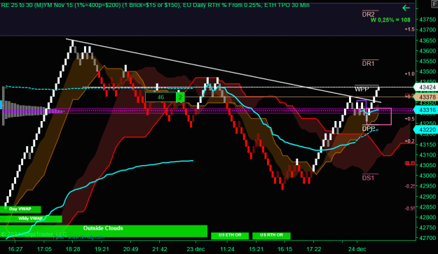
Task: Select the green box labeled 46
Action: tap(160, 97)
